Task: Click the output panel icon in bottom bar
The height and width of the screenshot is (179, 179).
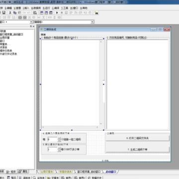Action: (8, 178)
